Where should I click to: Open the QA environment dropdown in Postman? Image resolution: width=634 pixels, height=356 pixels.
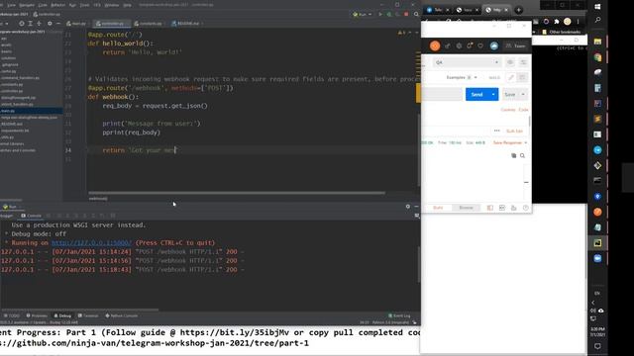tap(467, 62)
